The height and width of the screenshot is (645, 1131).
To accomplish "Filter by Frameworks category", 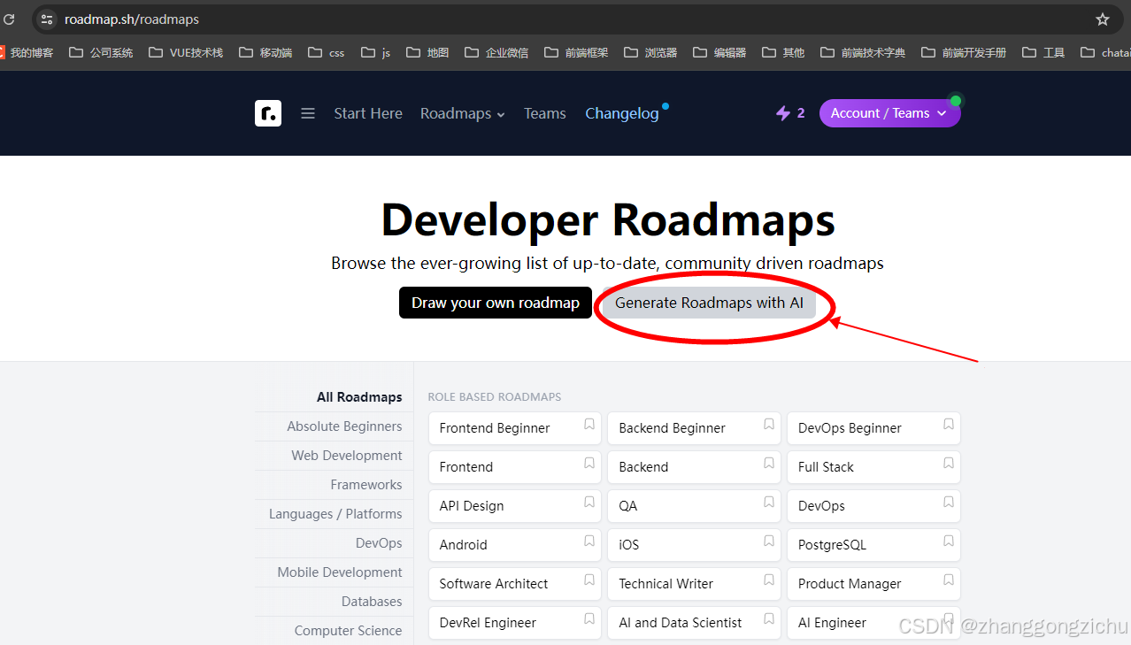I will [366, 485].
